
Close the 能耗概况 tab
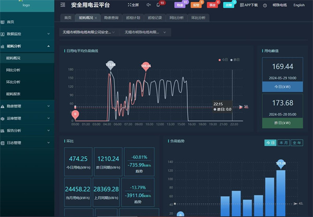click(96, 18)
